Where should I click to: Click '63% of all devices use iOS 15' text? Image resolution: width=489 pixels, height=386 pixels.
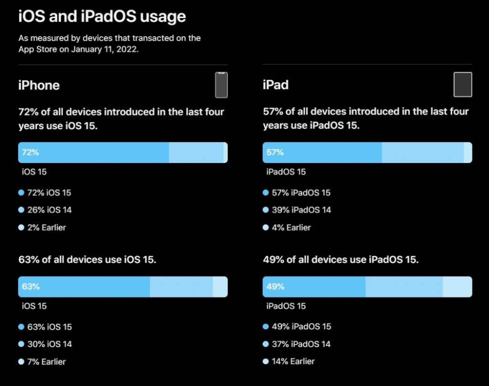click(88, 260)
